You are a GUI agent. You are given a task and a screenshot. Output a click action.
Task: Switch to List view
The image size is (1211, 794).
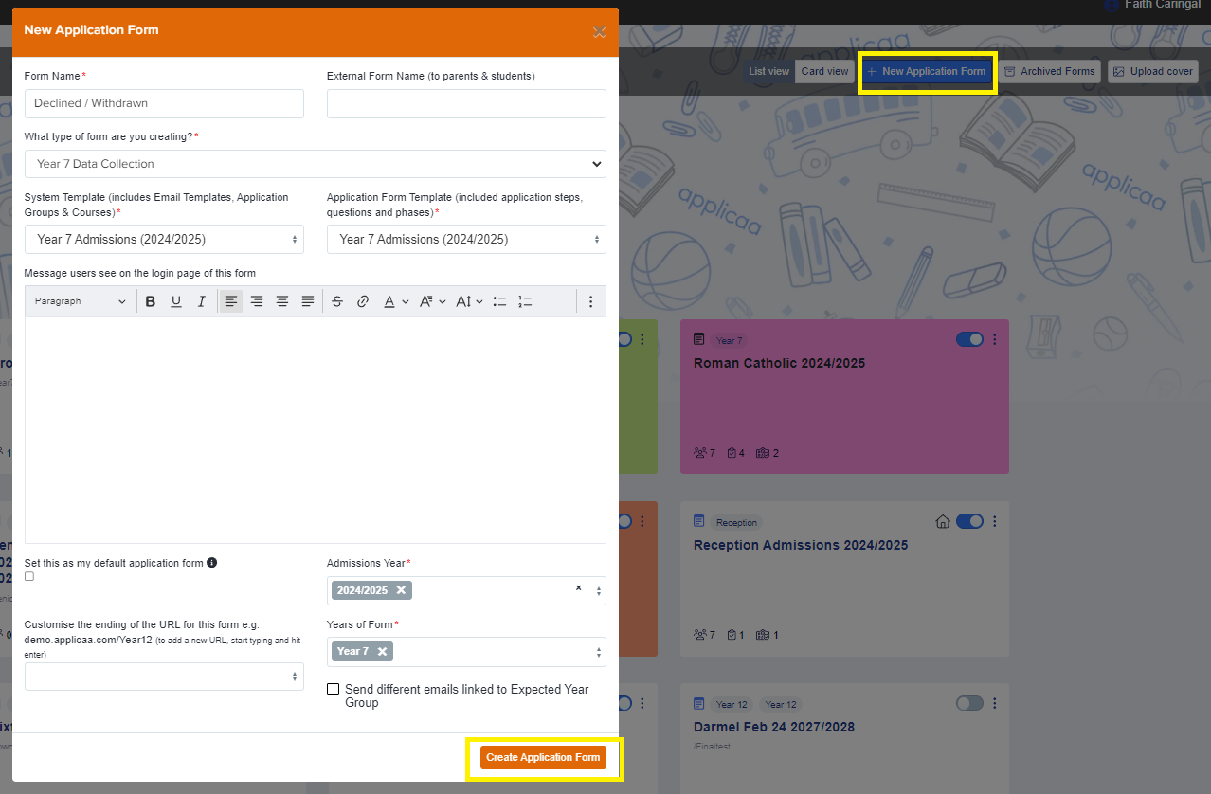[768, 71]
